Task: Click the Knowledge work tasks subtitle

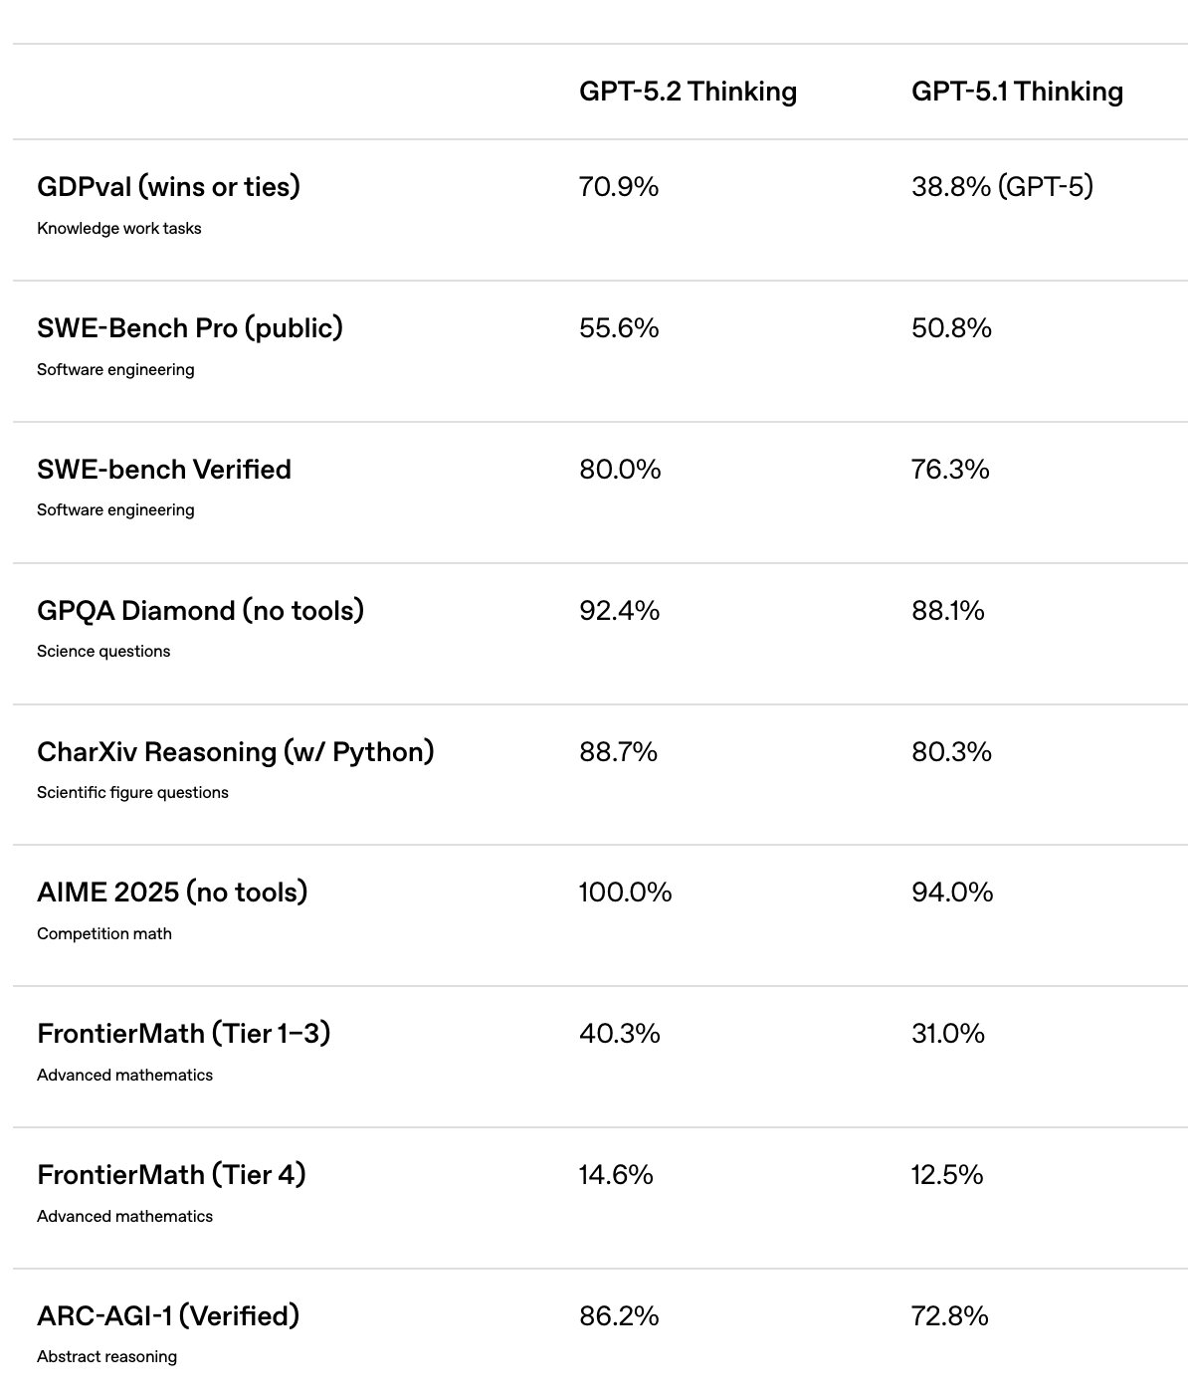Action: (x=119, y=228)
